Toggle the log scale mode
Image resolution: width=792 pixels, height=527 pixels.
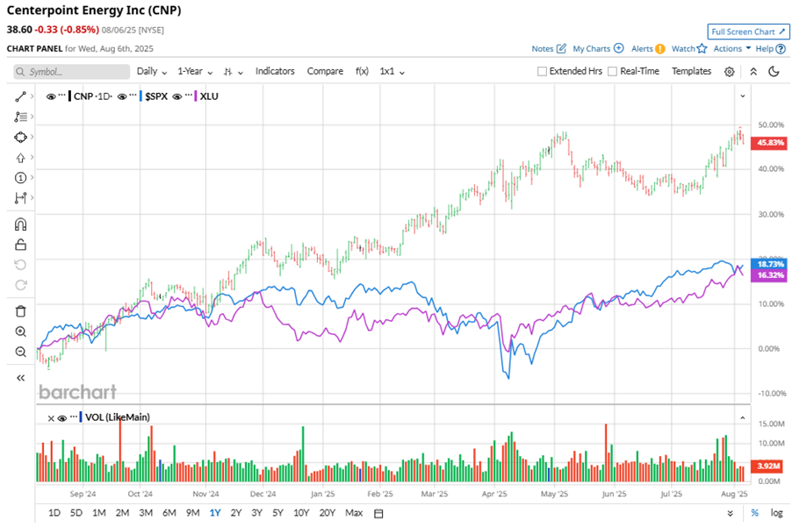776,513
